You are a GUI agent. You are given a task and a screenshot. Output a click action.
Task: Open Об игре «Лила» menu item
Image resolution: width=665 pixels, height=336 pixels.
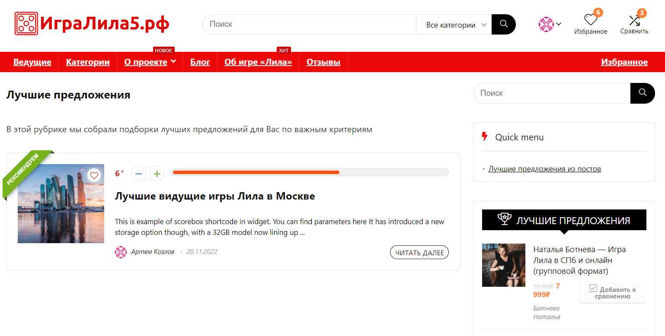(258, 62)
